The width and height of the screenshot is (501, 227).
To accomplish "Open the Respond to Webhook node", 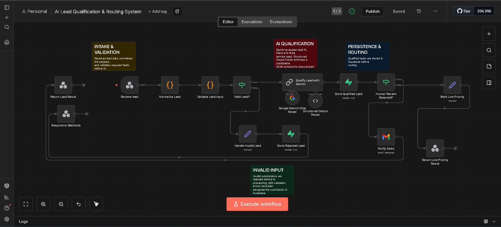I will click(x=66, y=114).
